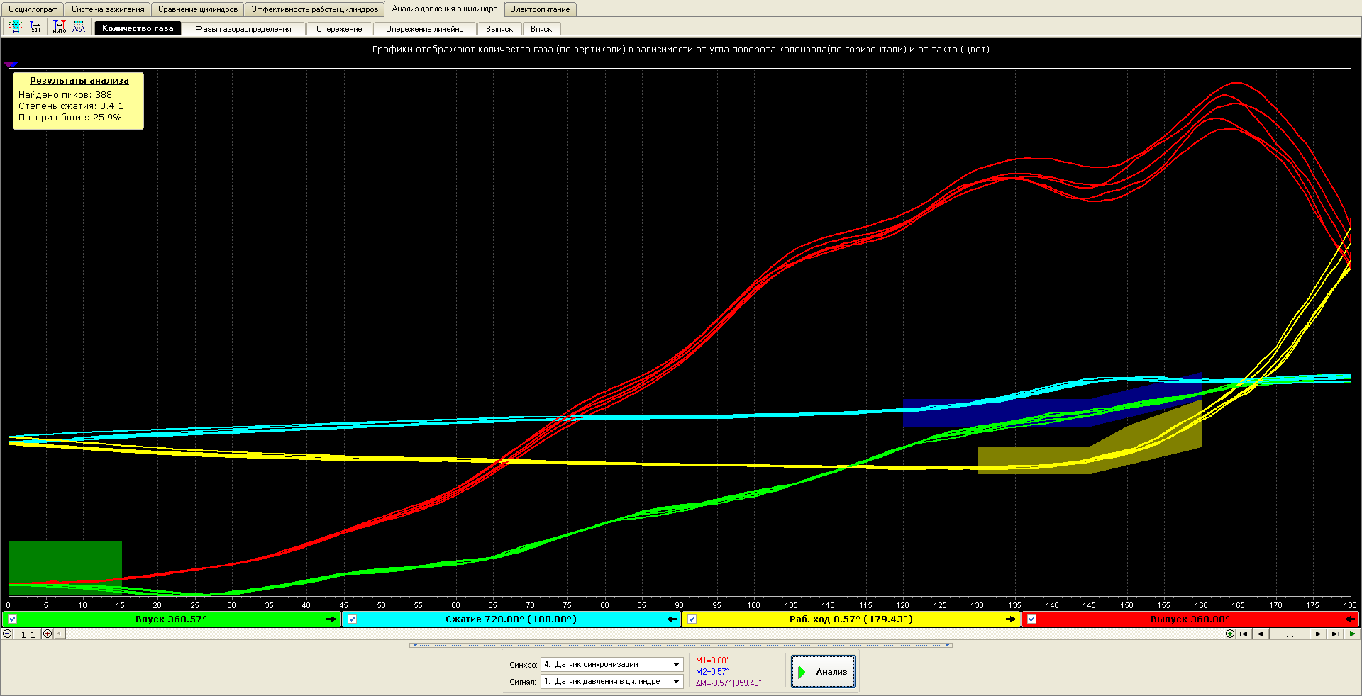The image size is (1362, 696).
Task: Click the Анализ button
Action: click(823, 672)
